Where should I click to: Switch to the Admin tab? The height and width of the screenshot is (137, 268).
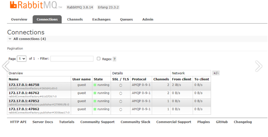point(148,19)
